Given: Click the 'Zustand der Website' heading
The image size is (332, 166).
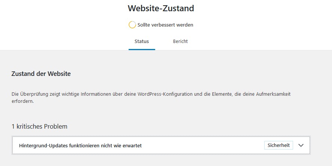Looking at the screenshot, I should (41, 74).
